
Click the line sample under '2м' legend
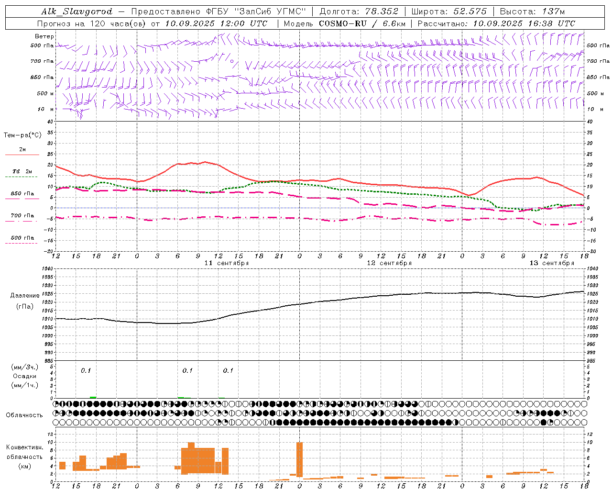[22, 155]
